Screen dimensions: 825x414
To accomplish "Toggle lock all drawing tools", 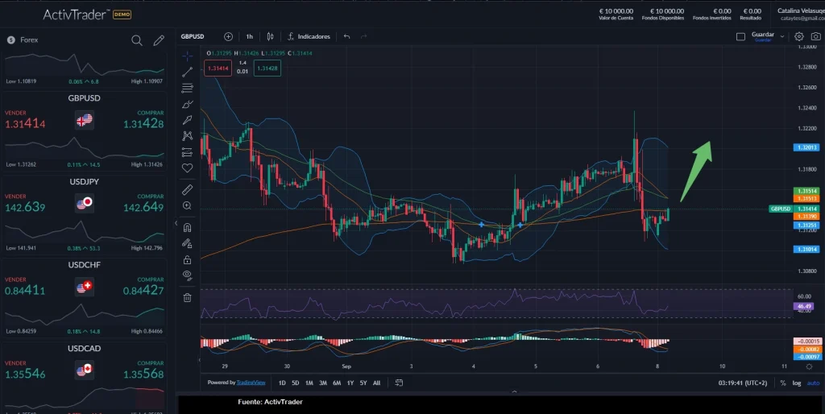I will 187,259.
